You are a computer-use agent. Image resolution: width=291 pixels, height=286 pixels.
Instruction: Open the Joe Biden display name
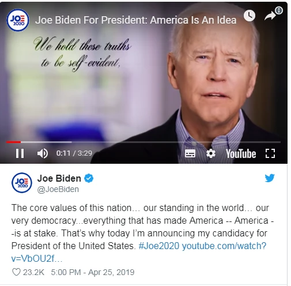[x=59, y=178]
